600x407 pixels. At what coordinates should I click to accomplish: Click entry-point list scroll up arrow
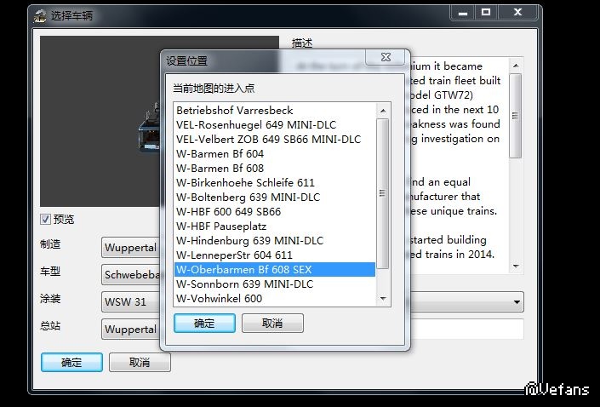tap(383, 111)
